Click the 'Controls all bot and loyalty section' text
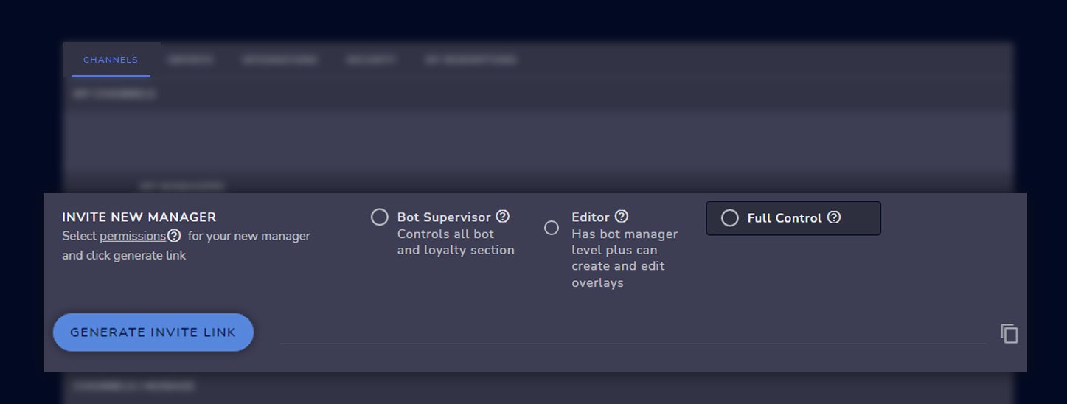The width and height of the screenshot is (1067, 404). click(x=456, y=243)
